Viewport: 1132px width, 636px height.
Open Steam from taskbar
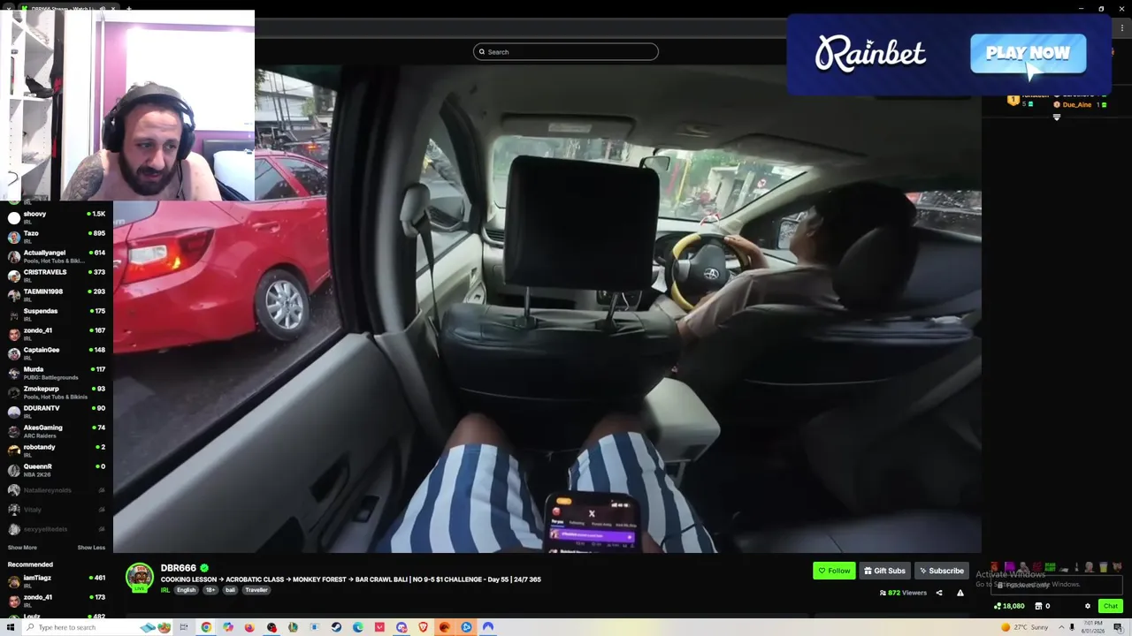pyautogui.click(x=336, y=627)
